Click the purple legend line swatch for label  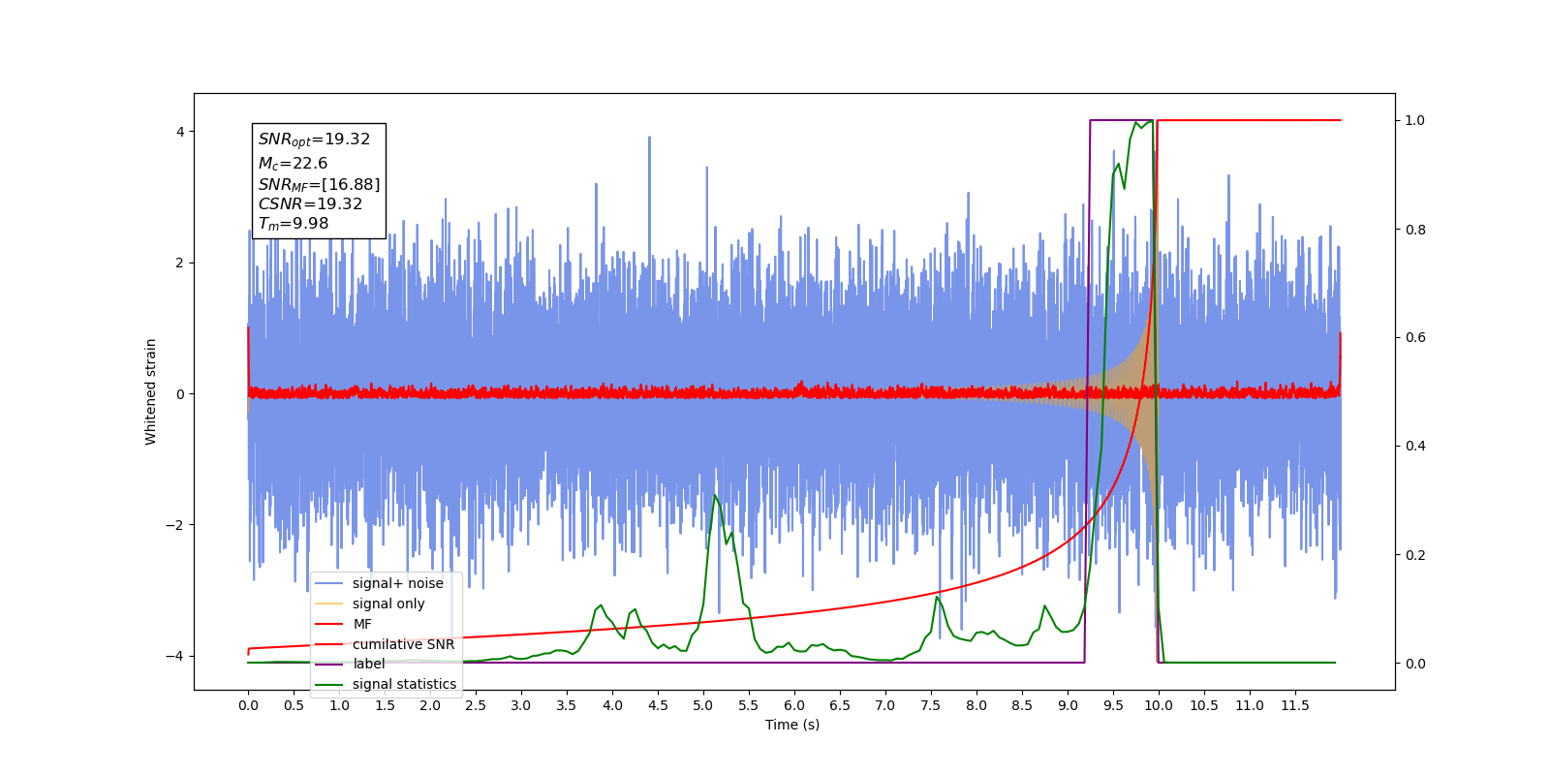pyautogui.click(x=329, y=664)
